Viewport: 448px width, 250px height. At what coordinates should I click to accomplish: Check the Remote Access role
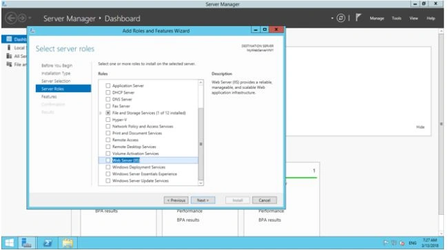[x=108, y=140]
